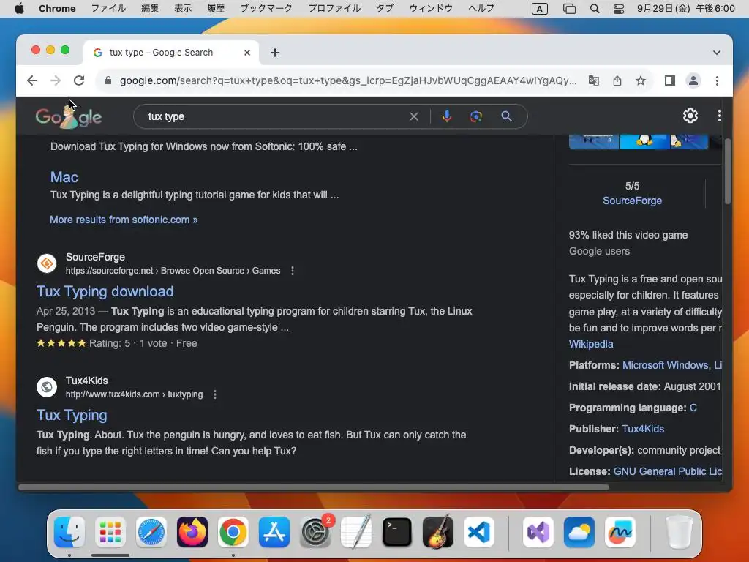This screenshot has height=562, width=749.
Task: Open Control Center in menu bar
Action: pyautogui.click(x=619, y=9)
